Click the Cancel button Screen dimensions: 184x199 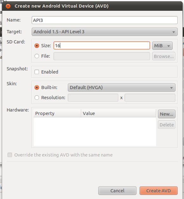pyautogui.click(x=117, y=191)
